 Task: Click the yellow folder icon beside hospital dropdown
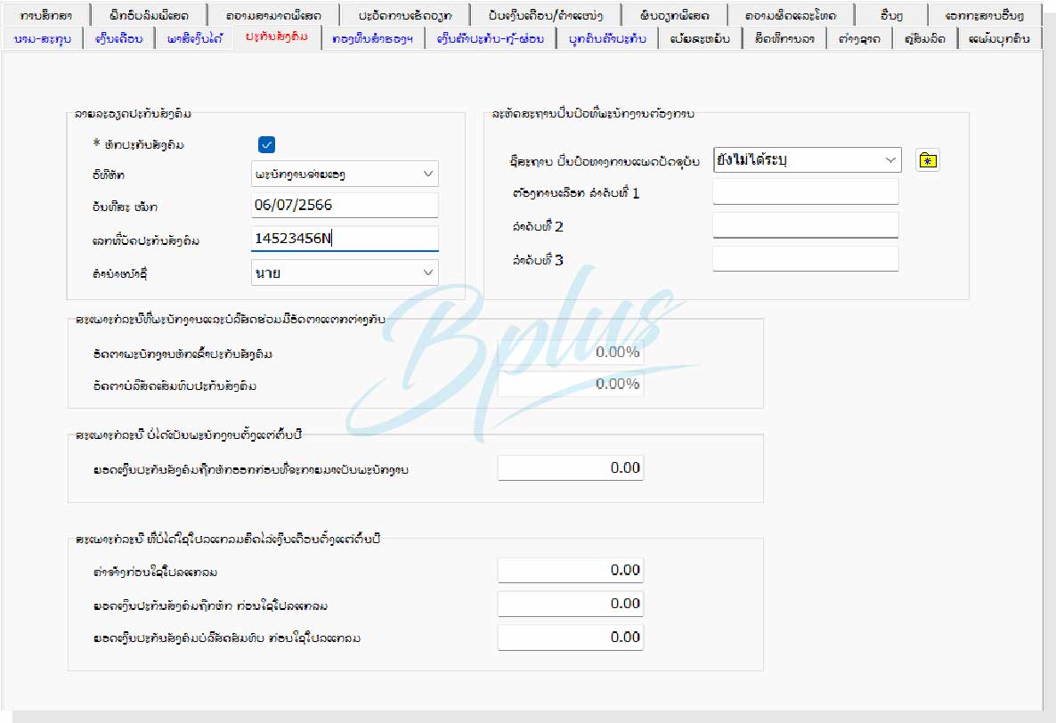click(x=927, y=160)
